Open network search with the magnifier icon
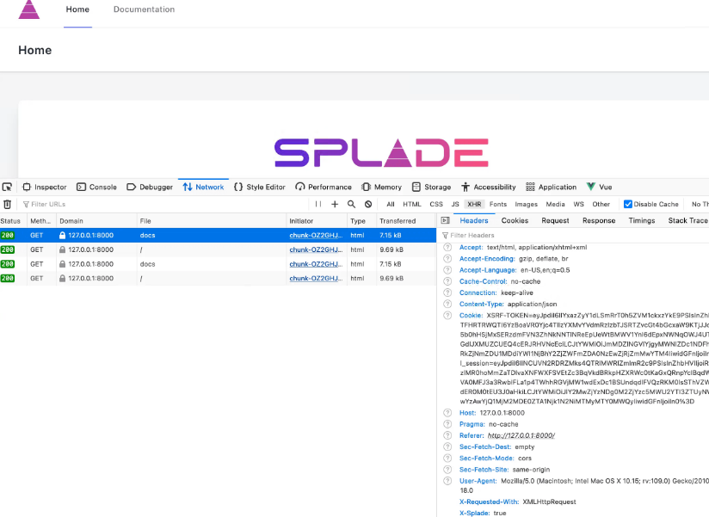The image size is (709, 517). (x=351, y=204)
